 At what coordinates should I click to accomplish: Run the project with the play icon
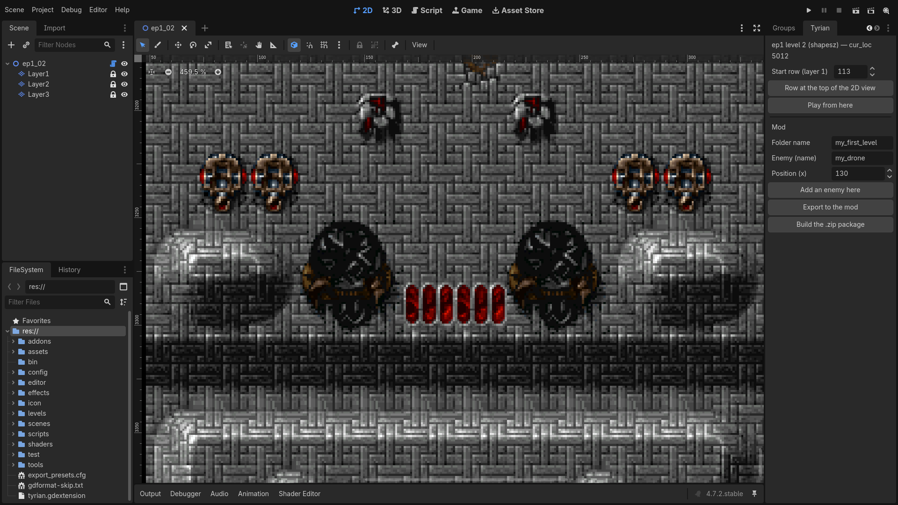809,10
